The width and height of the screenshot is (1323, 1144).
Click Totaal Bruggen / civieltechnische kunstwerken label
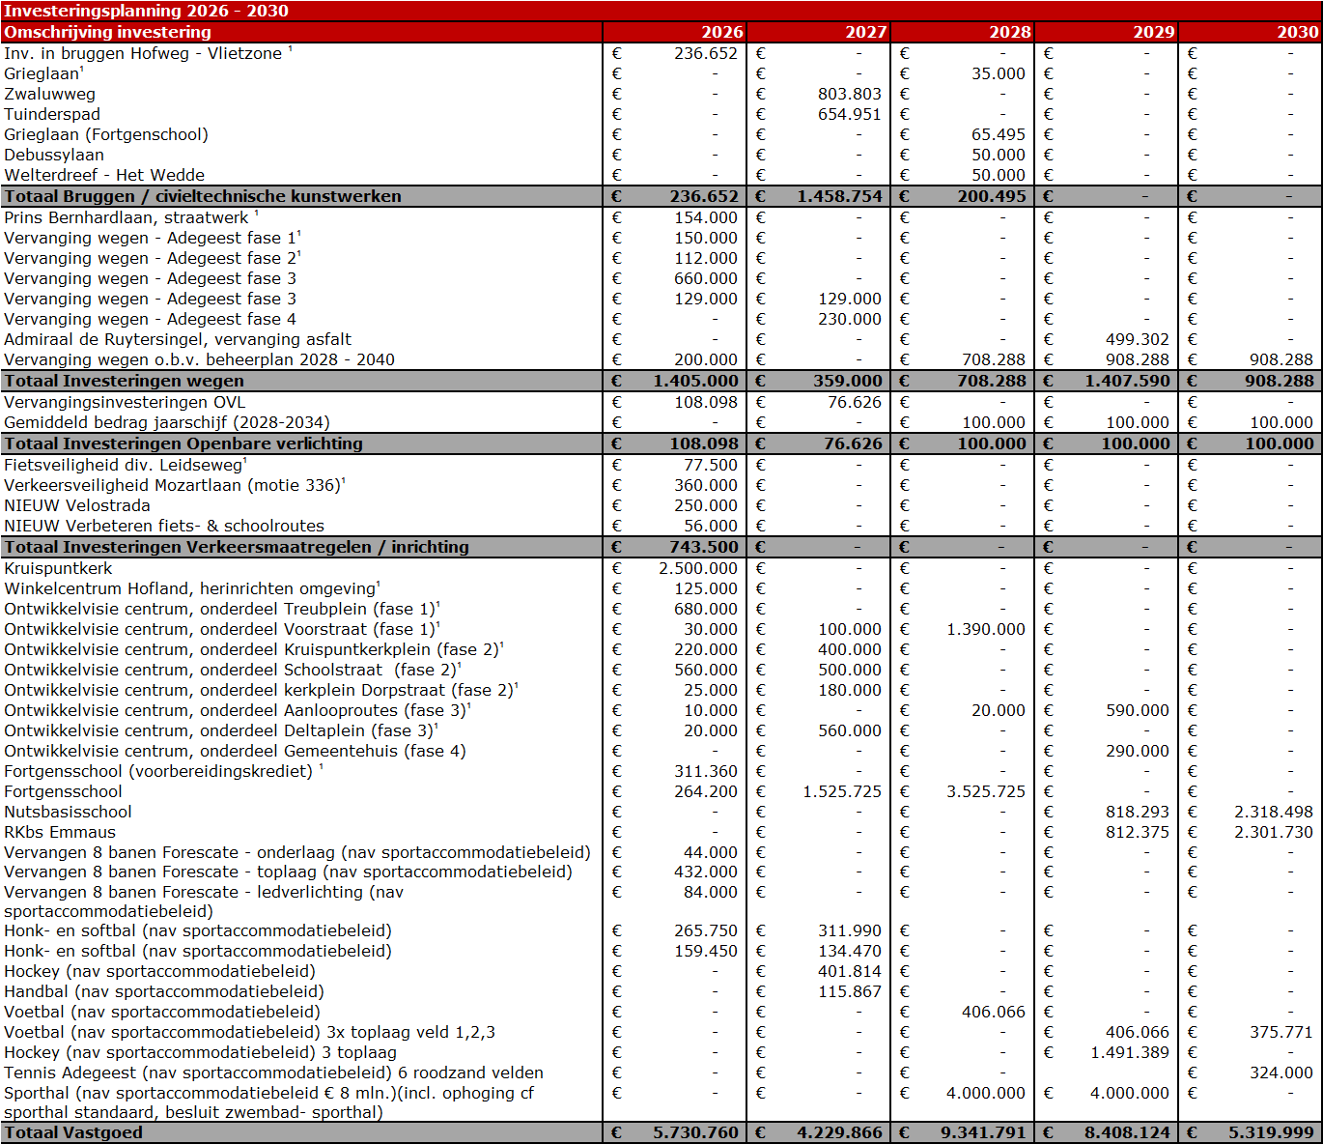[203, 196]
